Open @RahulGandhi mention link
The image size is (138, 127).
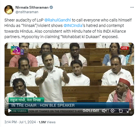[58, 20]
